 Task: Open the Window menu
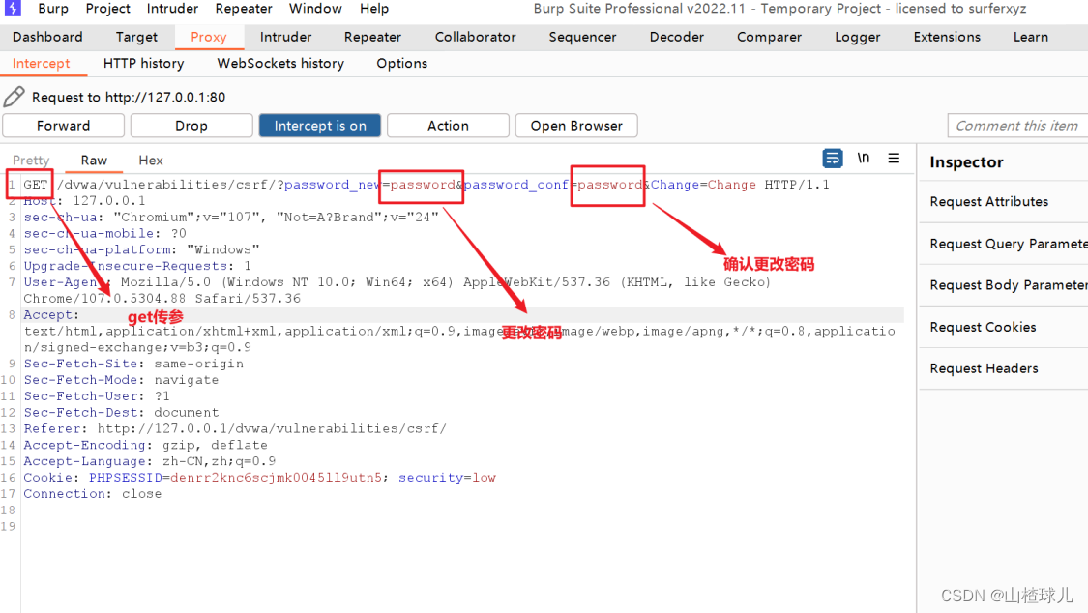click(x=315, y=9)
